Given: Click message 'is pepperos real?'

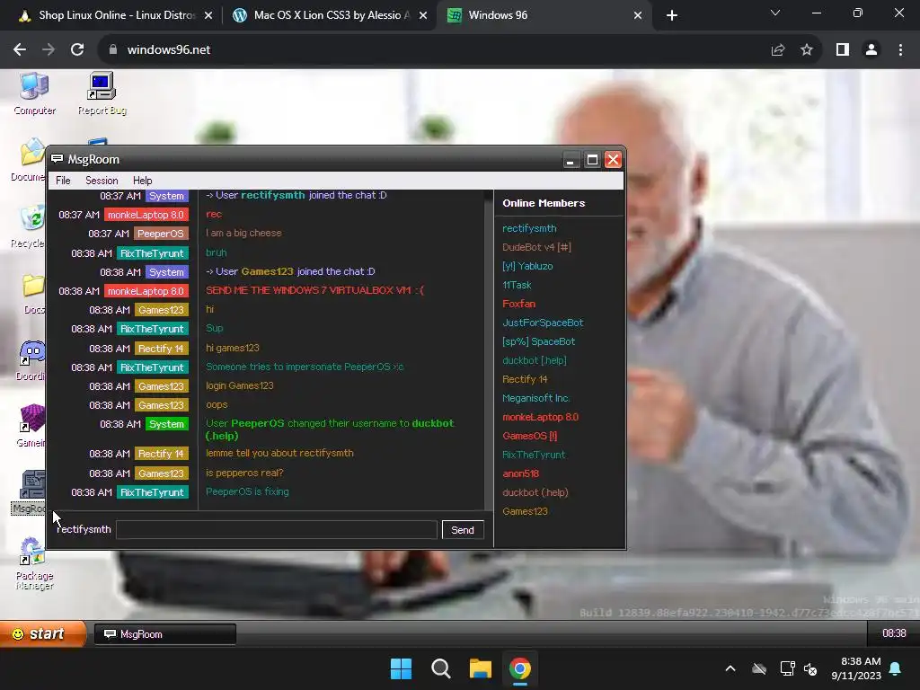Looking at the screenshot, I should (244, 473).
